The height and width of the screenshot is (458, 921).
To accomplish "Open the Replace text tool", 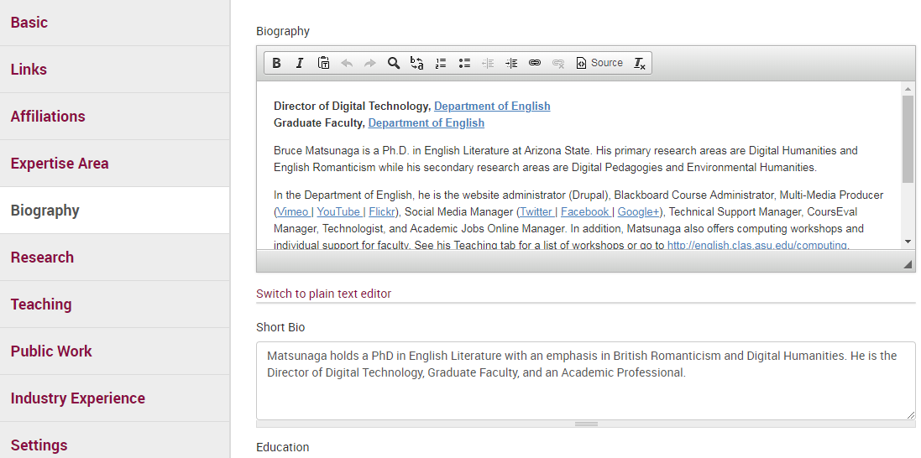I will 417,63.
